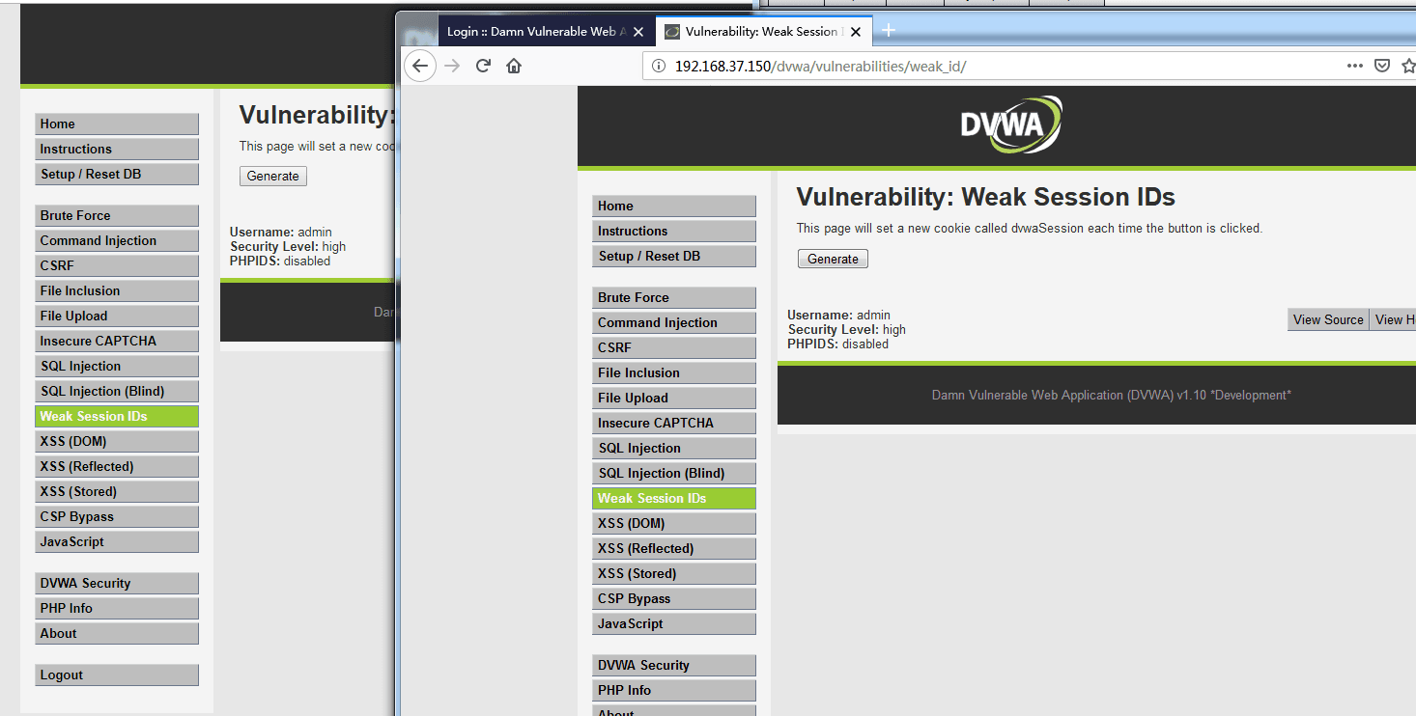
Task: Select JavaScript in front window sidebar
Action: click(674, 623)
